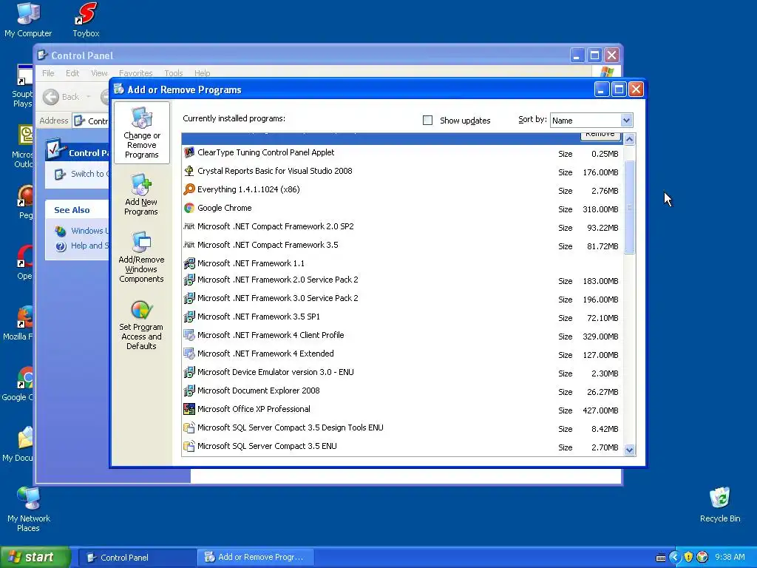The image size is (757, 568).
Task: Open Set Program Access and Defaults
Action: pyautogui.click(x=141, y=324)
